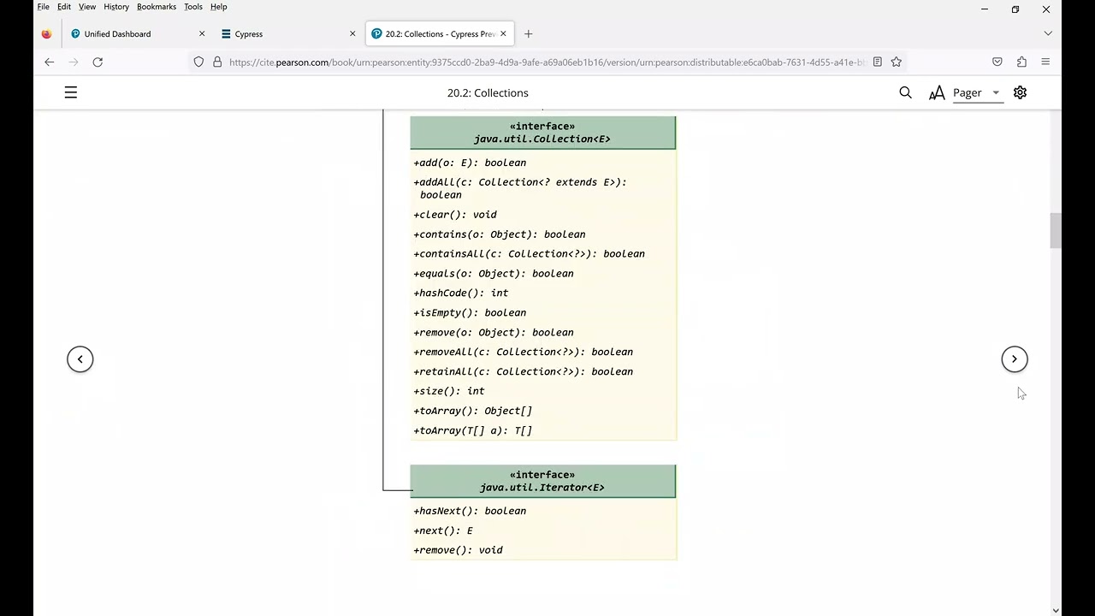Switch to the Cypress tab
This screenshot has height=616, width=1095.
click(x=287, y=34)
